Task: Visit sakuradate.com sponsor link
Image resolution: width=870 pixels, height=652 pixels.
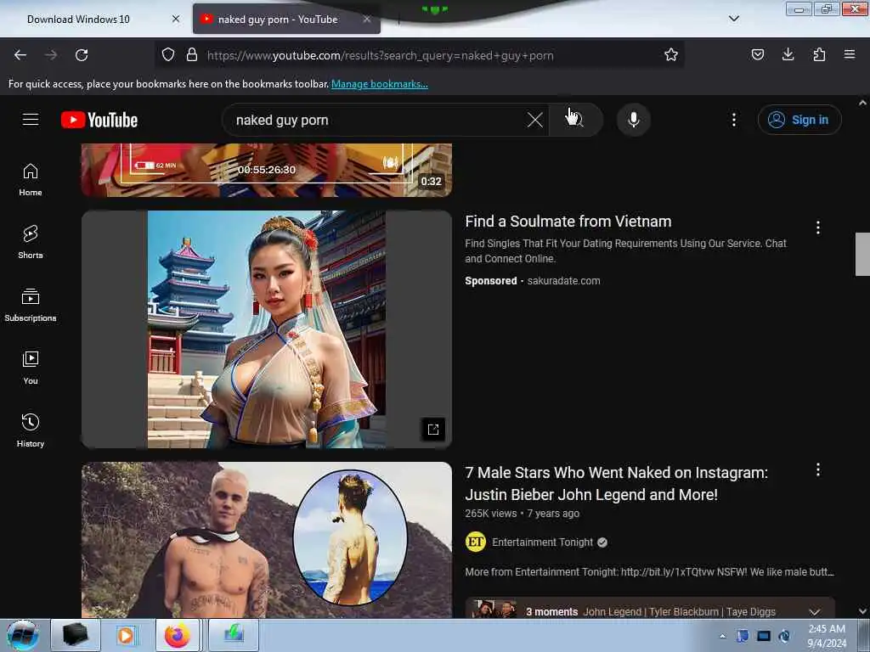Action: [x=564, y=280]
